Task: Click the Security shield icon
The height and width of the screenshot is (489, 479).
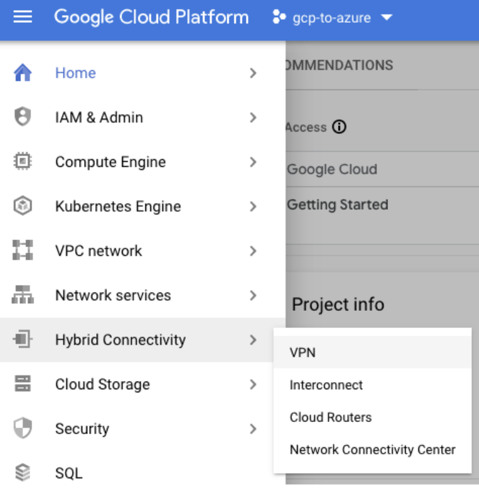Action: tap(23, 428)
